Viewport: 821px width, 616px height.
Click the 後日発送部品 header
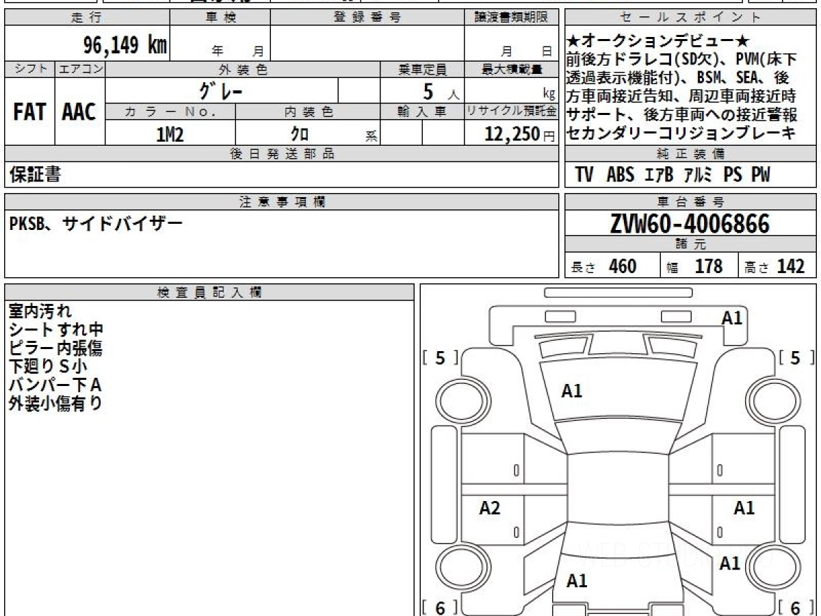click(x=282, y=154)
